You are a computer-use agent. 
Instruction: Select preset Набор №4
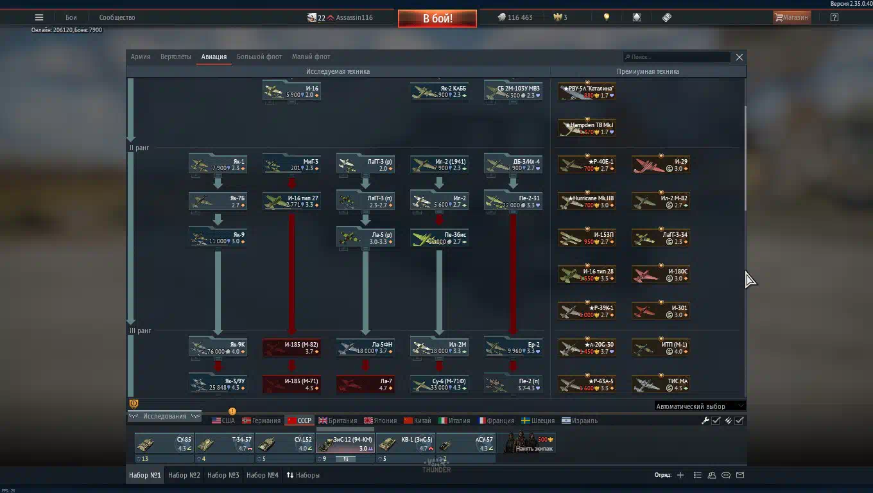[x=263, y=475]
